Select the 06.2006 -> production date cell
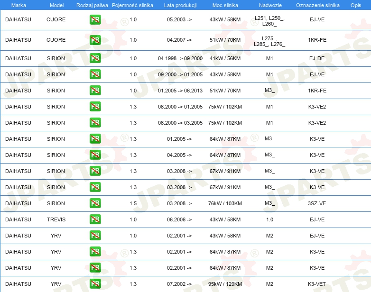The width and height of the screenshot is (371, 292). (x=179, y=219)
